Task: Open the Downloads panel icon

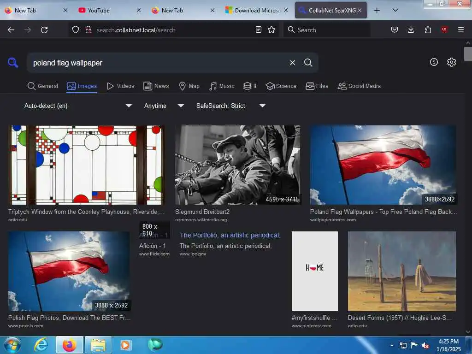Action: [x=411, y=29]
